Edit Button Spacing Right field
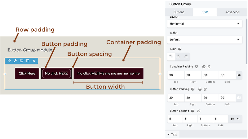248x139 pixels. click(190, 119)
